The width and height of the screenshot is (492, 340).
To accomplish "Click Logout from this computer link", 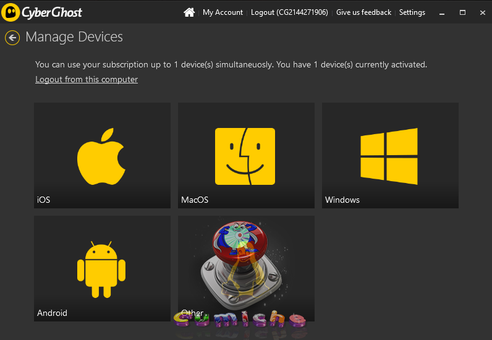I will click(x=87, y=79).
